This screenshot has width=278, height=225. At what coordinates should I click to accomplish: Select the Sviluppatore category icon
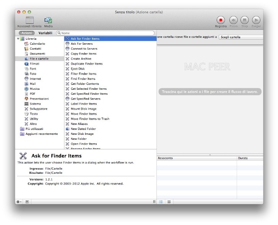coord(26,109)
